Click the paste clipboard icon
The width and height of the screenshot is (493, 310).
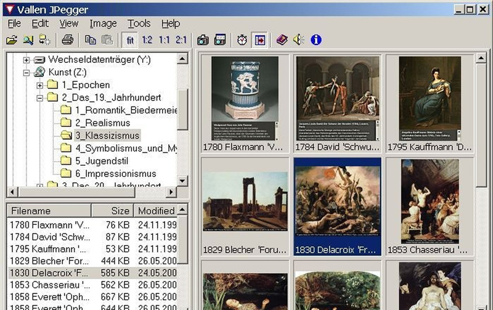coord(107,40)
